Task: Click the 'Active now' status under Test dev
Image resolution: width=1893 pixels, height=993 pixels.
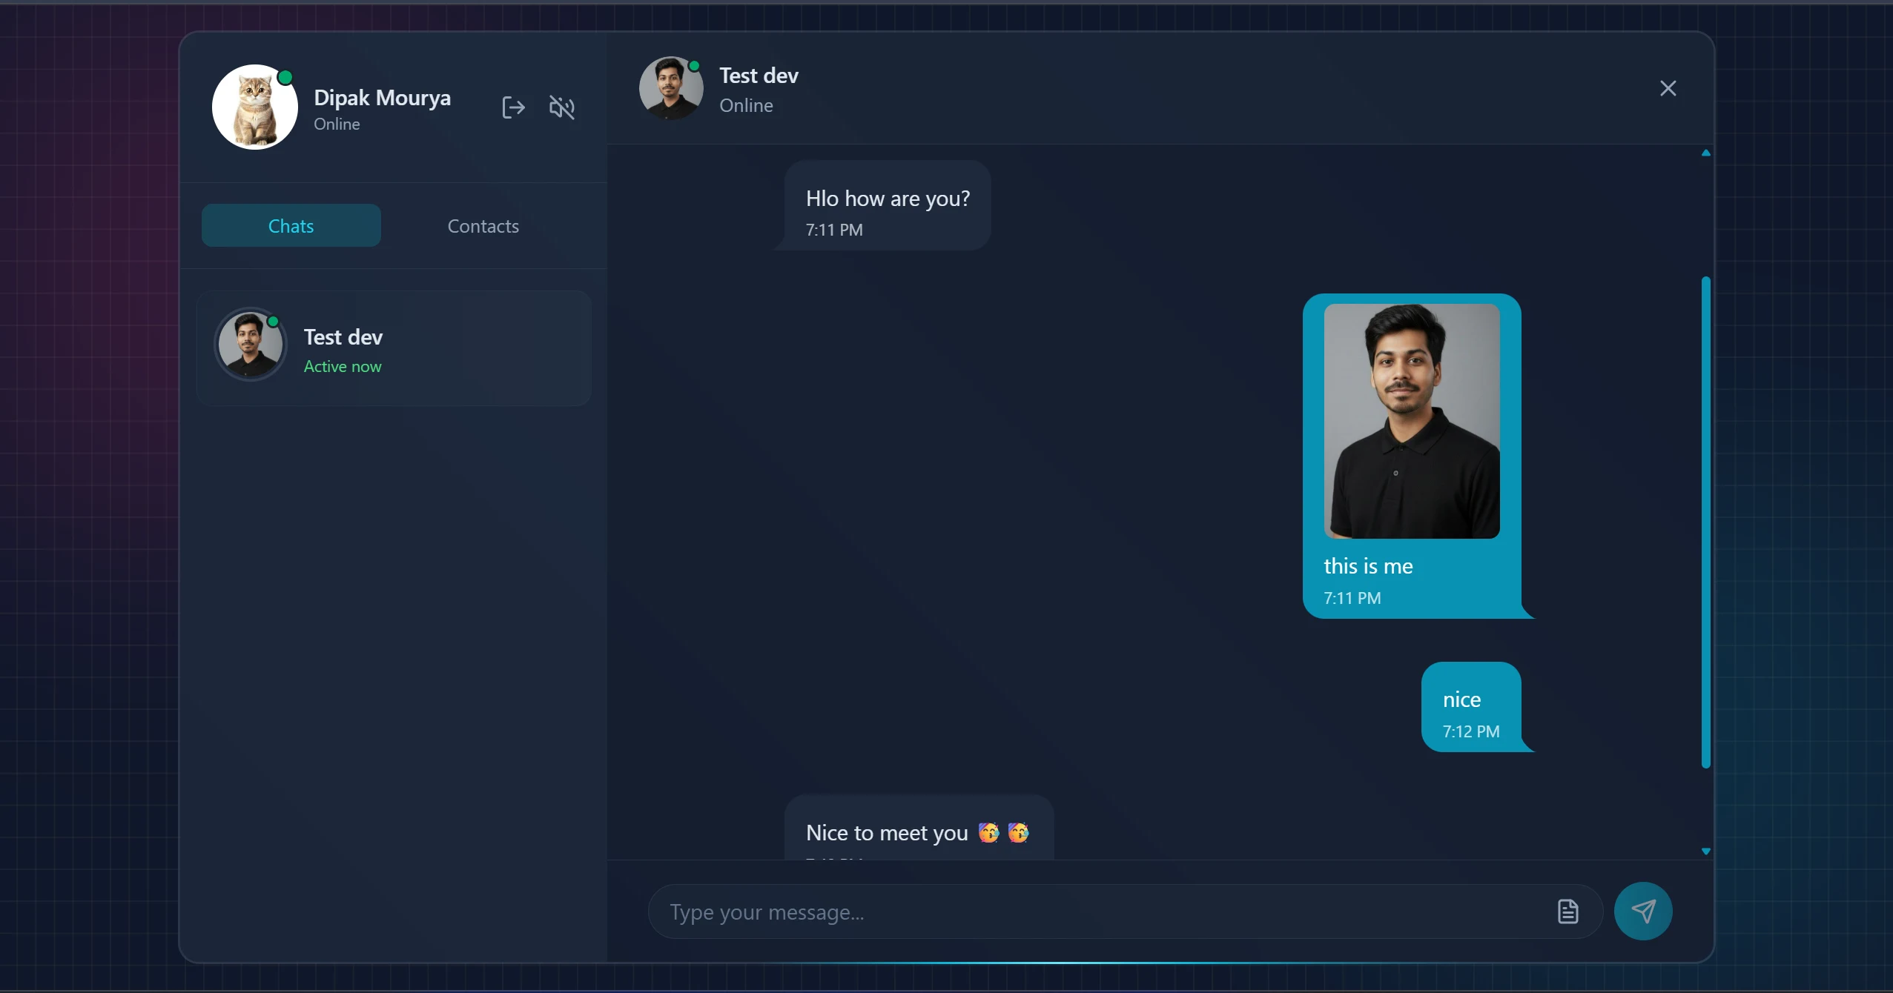Action: tap(343, 366)
